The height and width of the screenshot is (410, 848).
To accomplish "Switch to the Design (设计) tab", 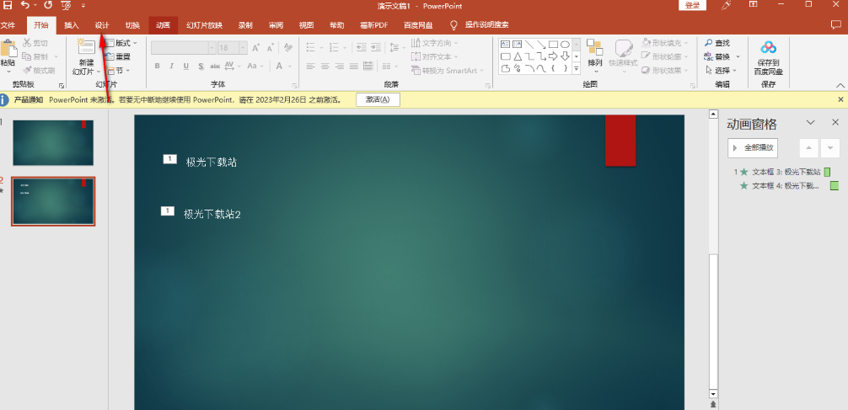I will 102,25.
